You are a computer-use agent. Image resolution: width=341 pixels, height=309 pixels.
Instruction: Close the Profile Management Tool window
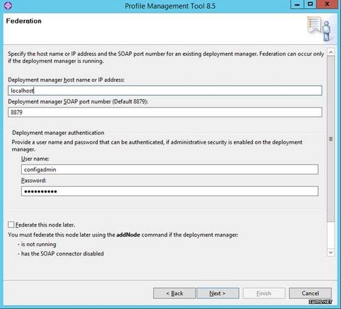[327, 4]
